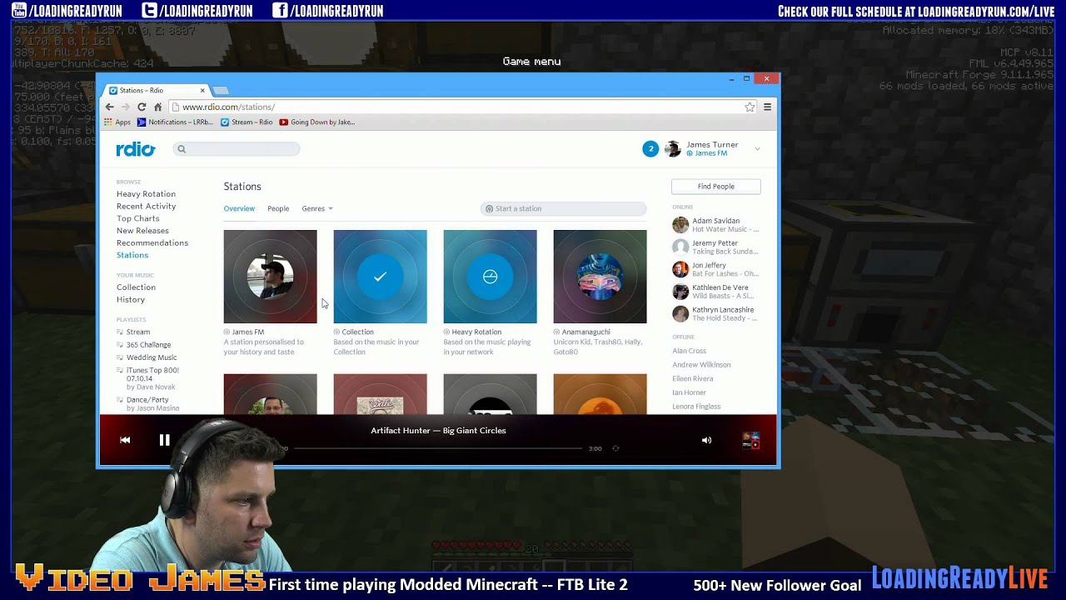This screenshot has width=1066, height=600.
Task: Click Jeremy Petter's avatar
Action: [x=680, y=247]
